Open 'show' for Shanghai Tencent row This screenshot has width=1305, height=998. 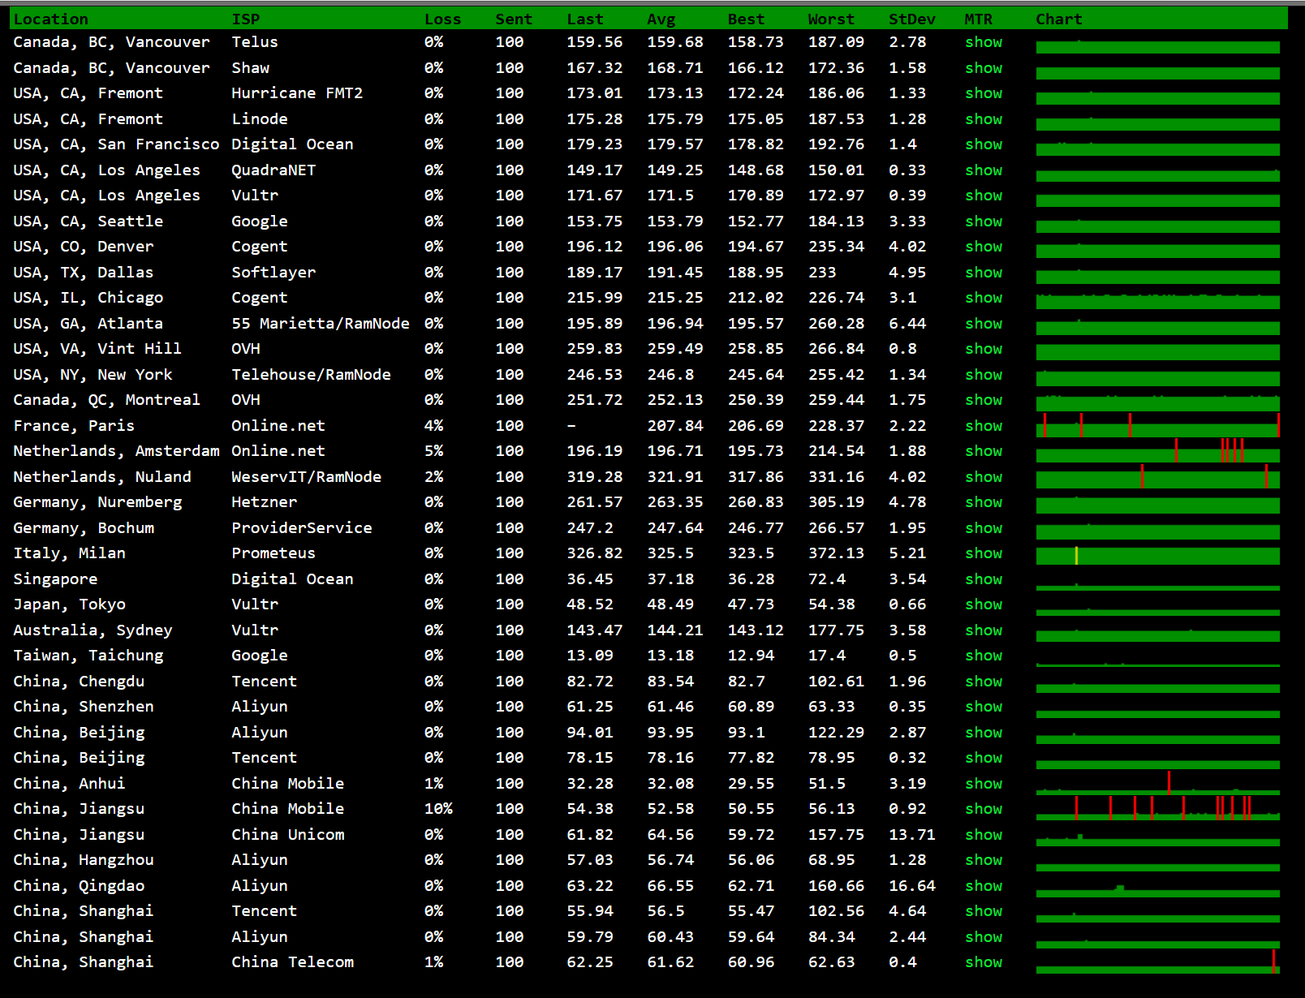(984, 911)
